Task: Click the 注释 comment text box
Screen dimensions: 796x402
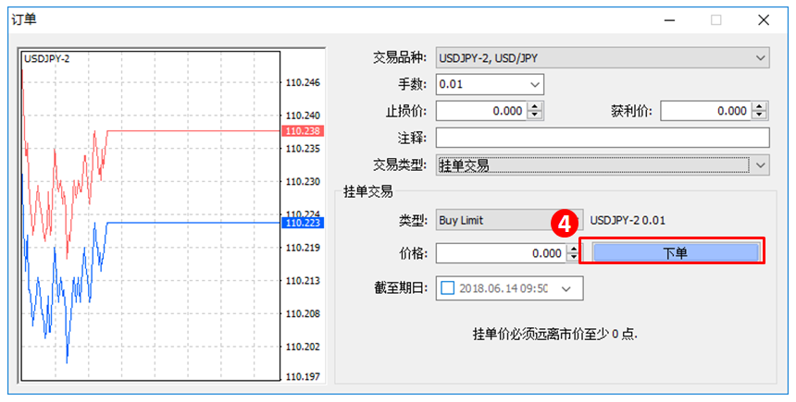Action: 602,138
